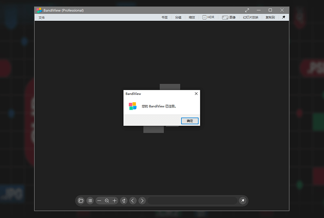Pin the bottom toolbar with pin icon
The width and height of the screenshot is (324, 218).
click(243, 201)
